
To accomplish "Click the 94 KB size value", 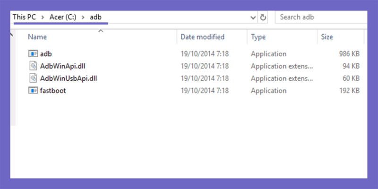I will pos(351,66).
